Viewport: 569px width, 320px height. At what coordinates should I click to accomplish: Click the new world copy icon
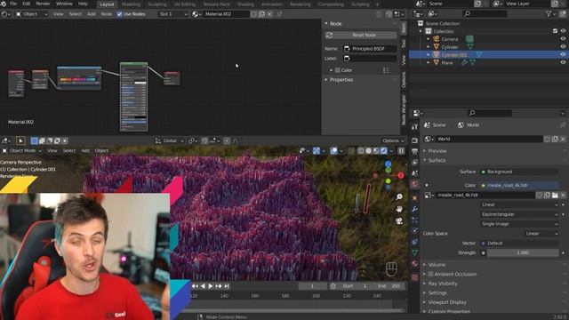555,139
